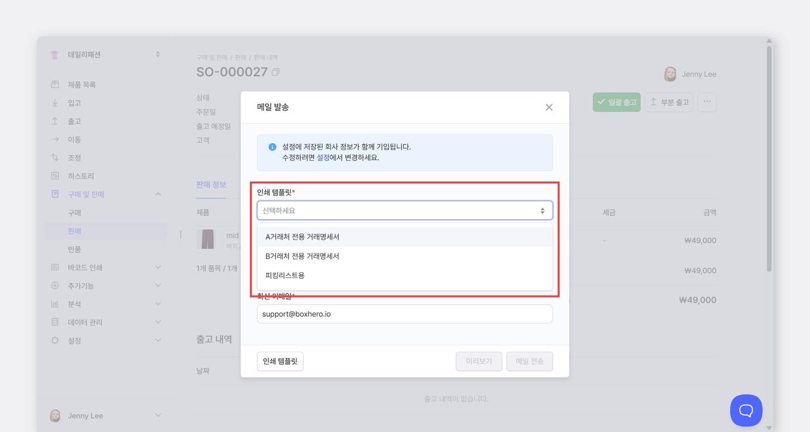This screenshot has height=432, width=810.
Task: Choose 피킹리스트용 template option
Action: (x=404, y=275)
